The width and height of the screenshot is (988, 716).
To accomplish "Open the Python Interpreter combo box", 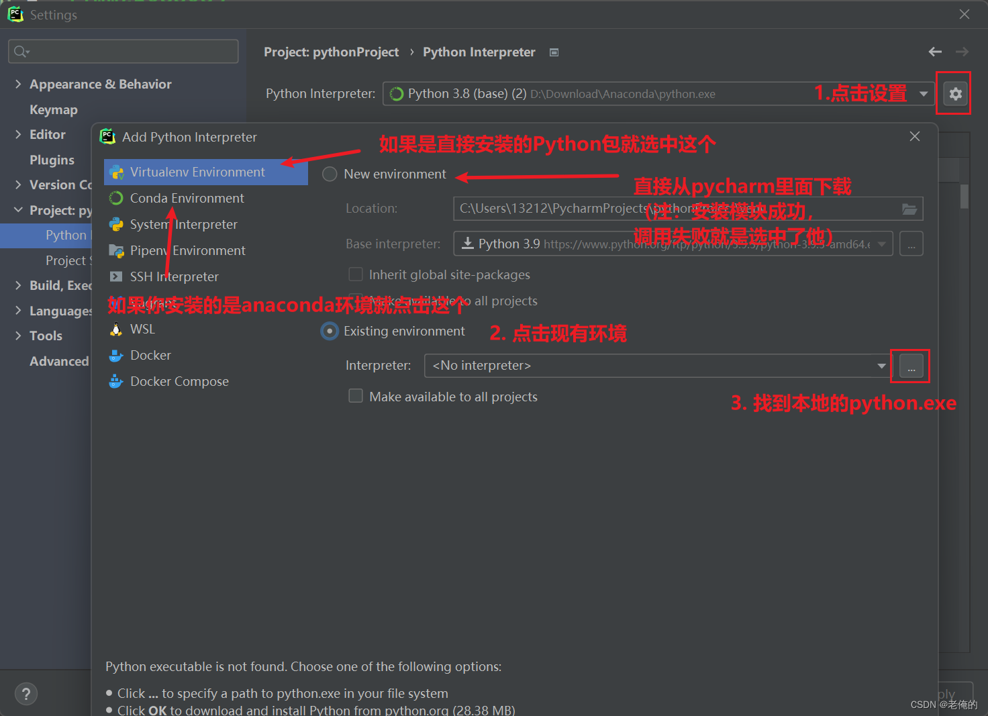I will tap(658, 94).
